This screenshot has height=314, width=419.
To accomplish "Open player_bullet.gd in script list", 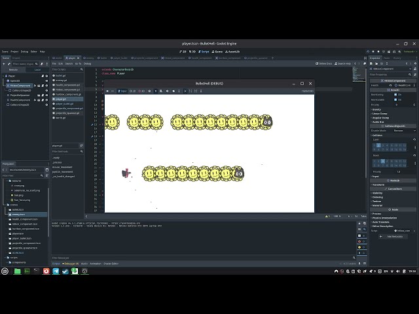I will click(65, 104).
